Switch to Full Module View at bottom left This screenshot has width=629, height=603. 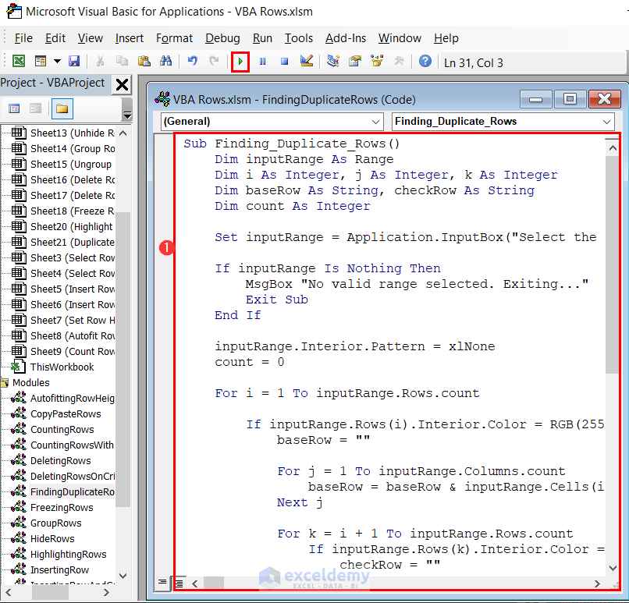[179, 582]
